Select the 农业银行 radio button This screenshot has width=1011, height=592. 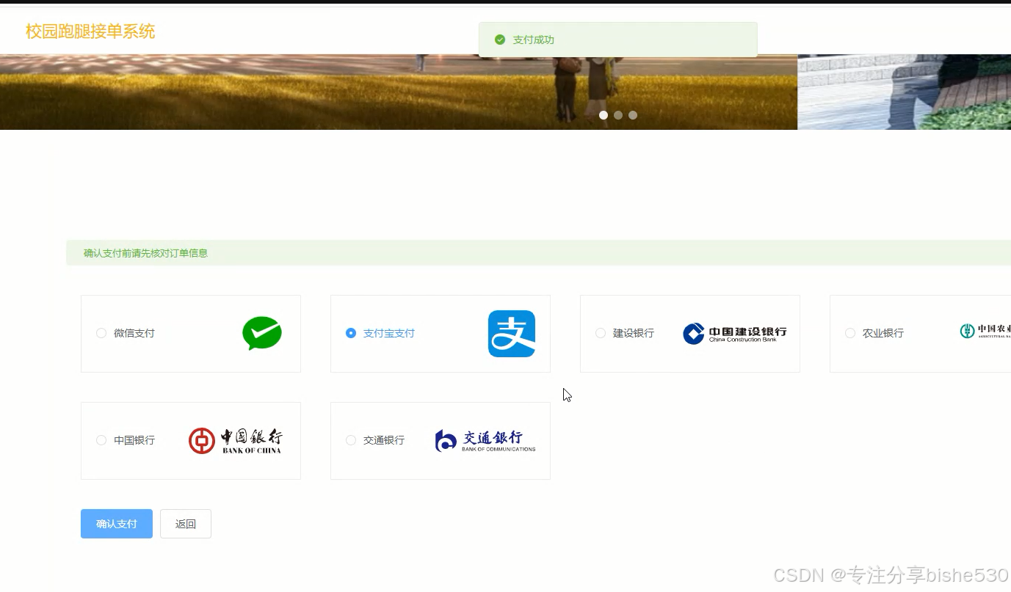(x=850, y=333)
